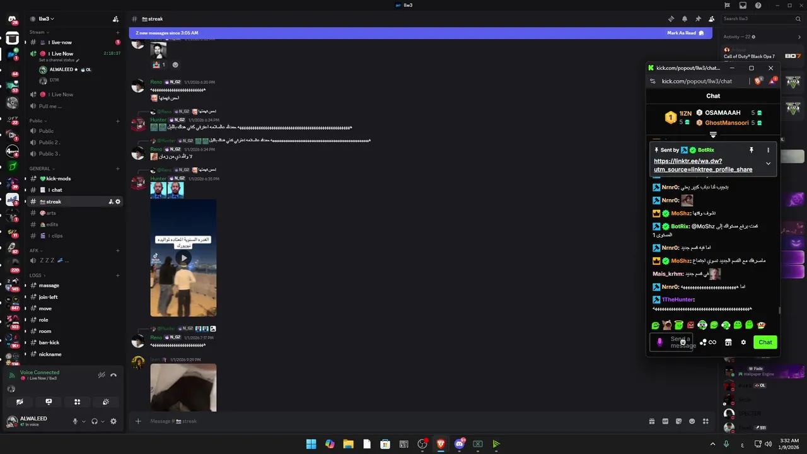Open Kick shop storefront icon
Image resolution: width=807 pixels, height=454 pixels.
(x=728, y=342)
